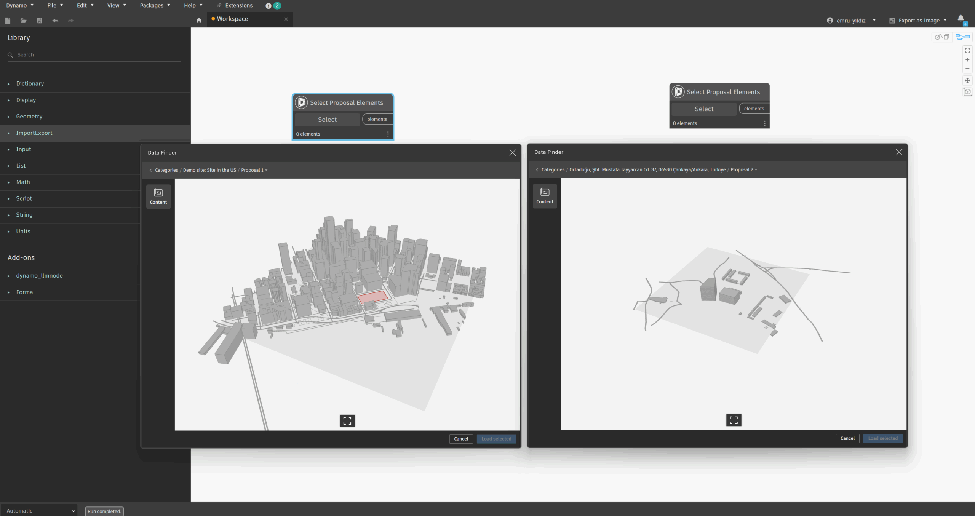
Task: Click the Undo arrow icon
Action: [55, 21]
